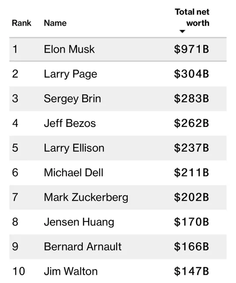Image resolution: width=236 pixels, height=283 pixels.
Task: Select the Jeff Bezos name
Action: (x=70, y=123)
